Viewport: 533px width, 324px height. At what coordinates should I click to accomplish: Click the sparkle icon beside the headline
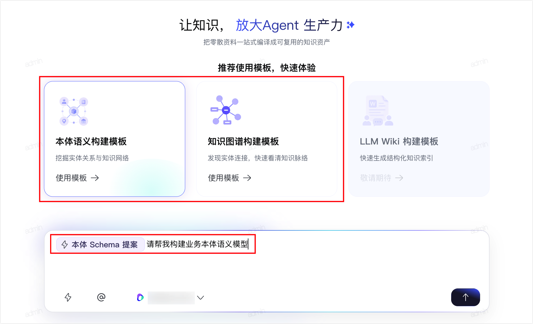coord(351,25)
